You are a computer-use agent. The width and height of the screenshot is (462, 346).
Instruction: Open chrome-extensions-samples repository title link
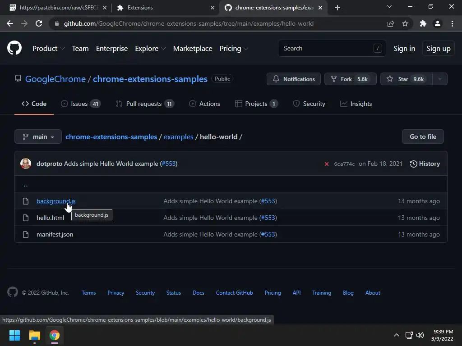click(150, 79)
